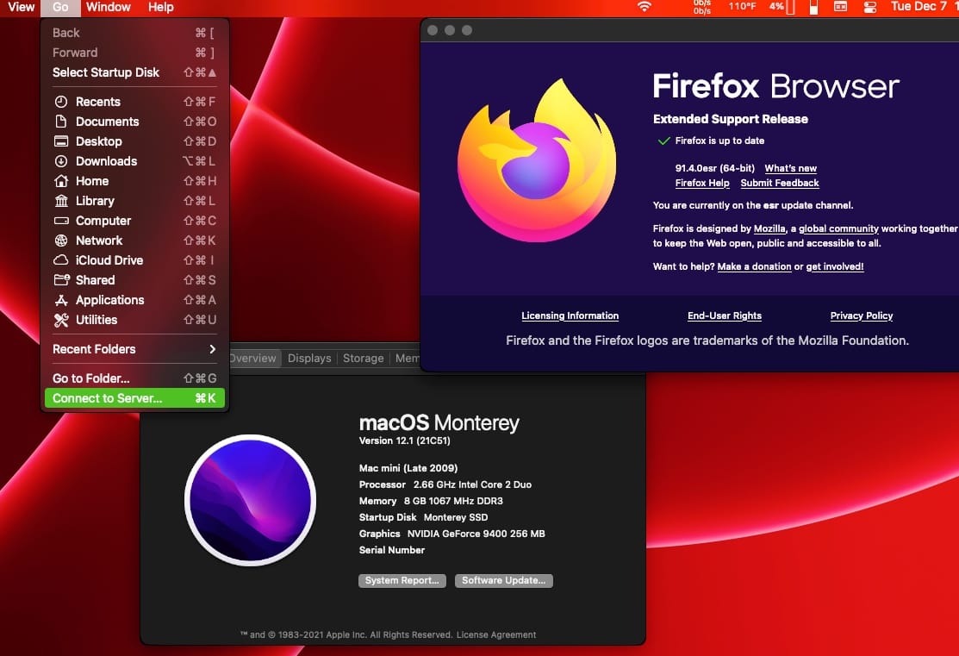Viewport: 959px width, 656px height.
Task: Click the 110°F temperature indicator
Action: pyautogui.click(x=742, y=7)
